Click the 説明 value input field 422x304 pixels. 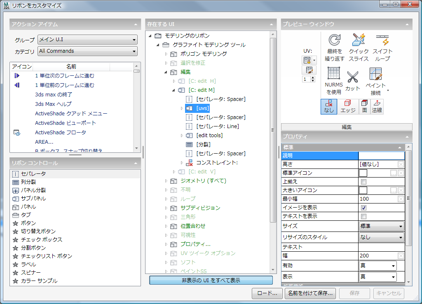click(382, 155)
